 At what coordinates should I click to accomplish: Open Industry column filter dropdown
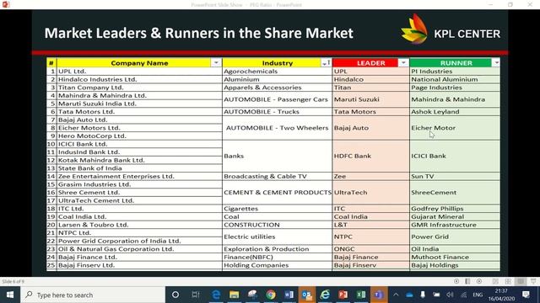(326, 63)
